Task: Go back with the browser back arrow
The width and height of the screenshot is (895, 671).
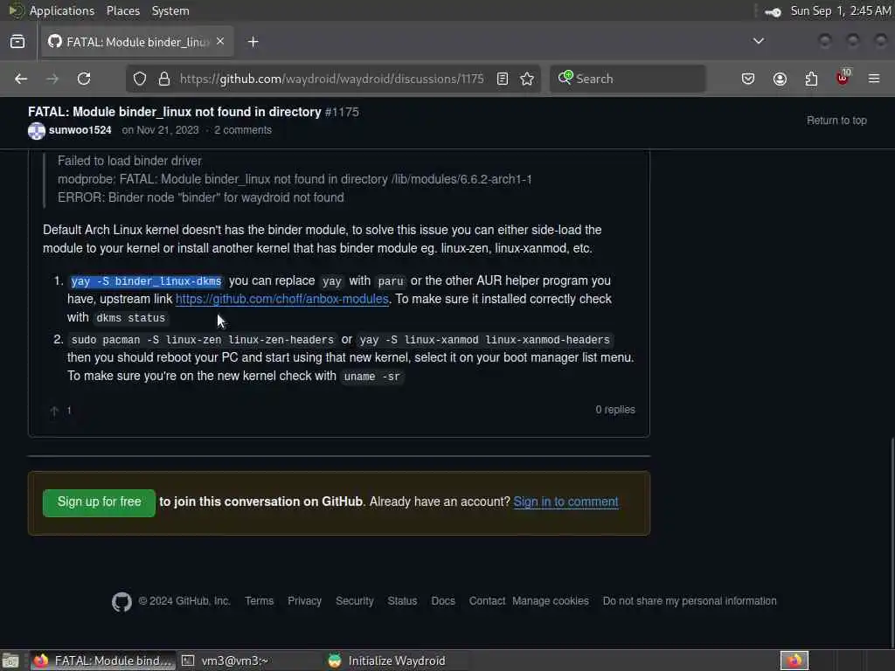Action: click(x=21, y=79)
